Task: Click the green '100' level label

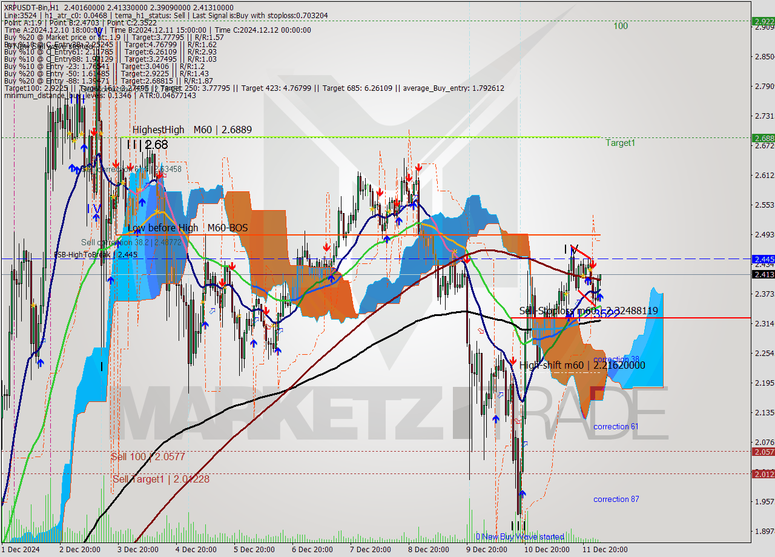Action: [620, 26]
